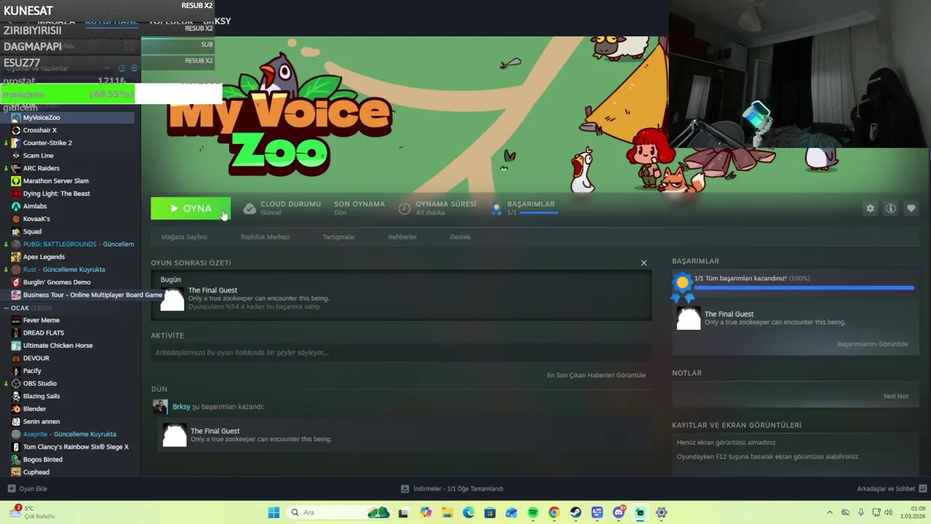Image resolution: width=931 pixels, height=524 pixels.
Task: Click KovaaK's orange icon in library
Action: click(x=16, y=218)
